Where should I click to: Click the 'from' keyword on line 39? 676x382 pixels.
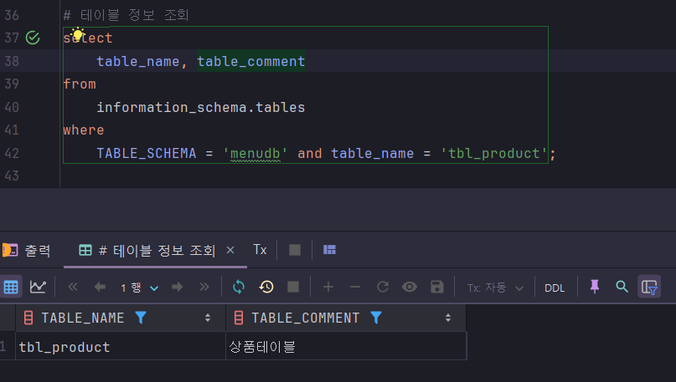[80, 84]
